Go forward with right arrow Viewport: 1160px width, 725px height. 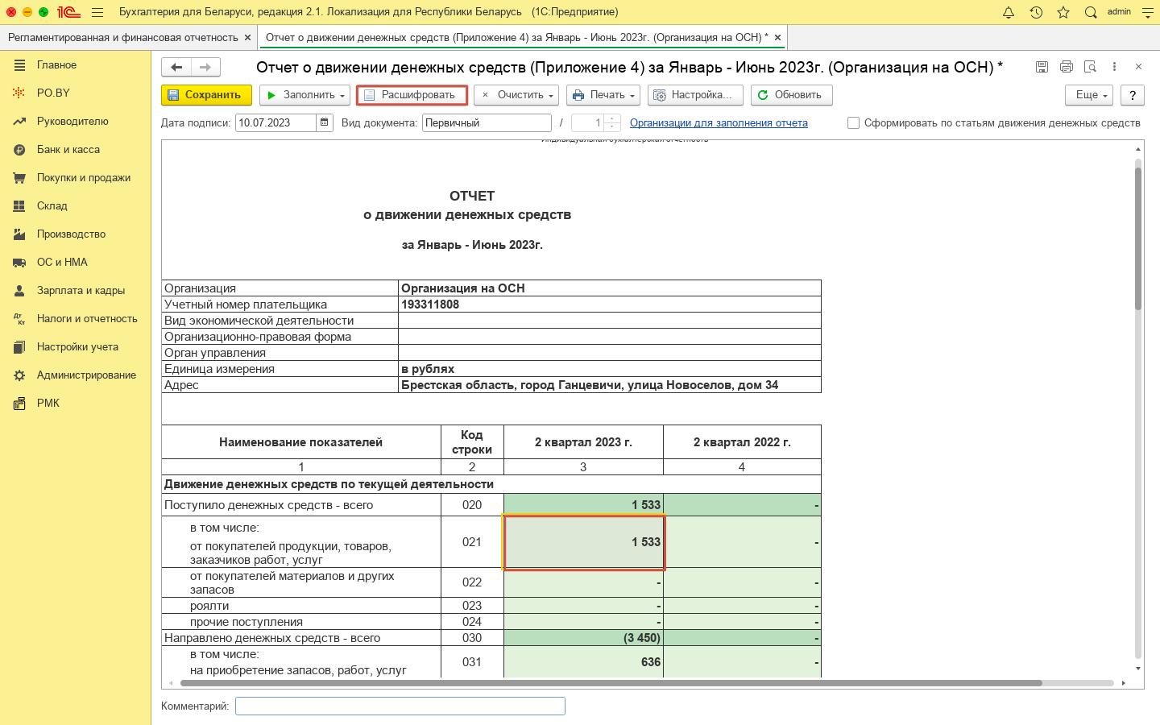205,67
